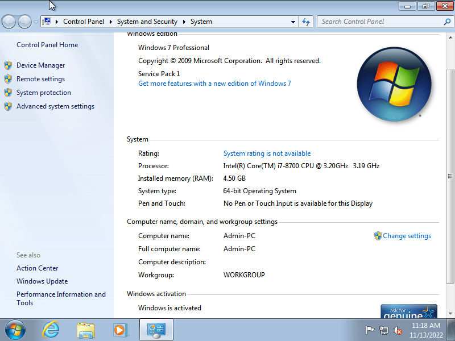Expand the arrow after System and Security

184,22
